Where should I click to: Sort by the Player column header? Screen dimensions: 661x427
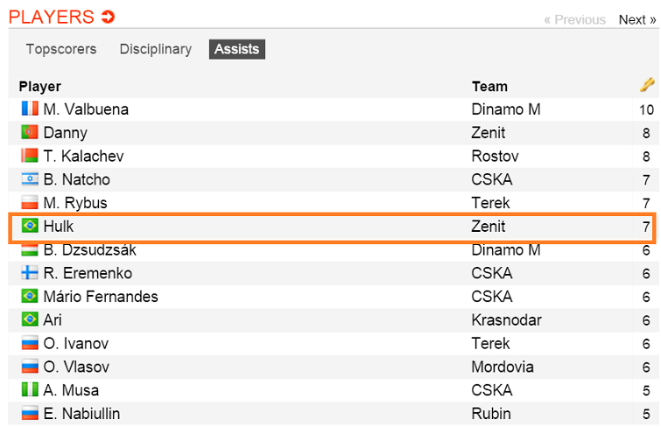40,87
